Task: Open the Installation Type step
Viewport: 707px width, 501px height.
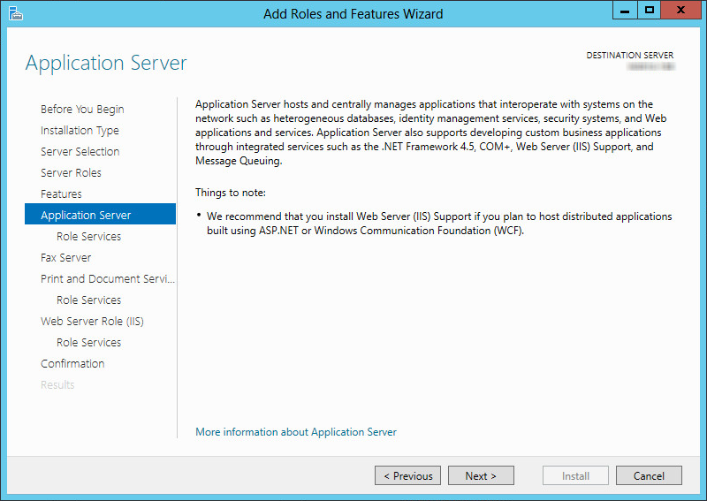Action: pyautogui.click(x=80, y=130)
